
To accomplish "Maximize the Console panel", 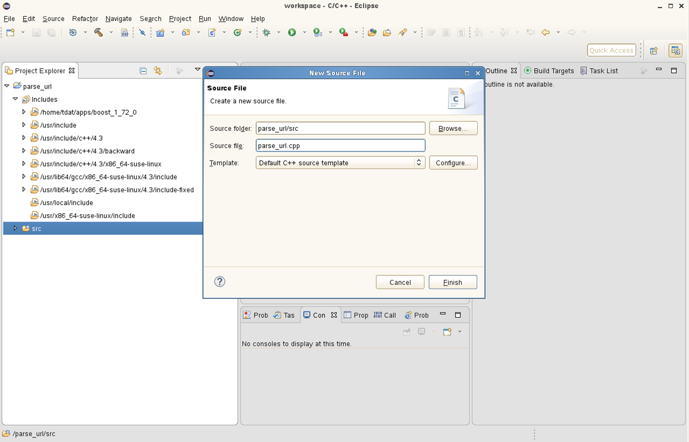I will click(458, 315).
